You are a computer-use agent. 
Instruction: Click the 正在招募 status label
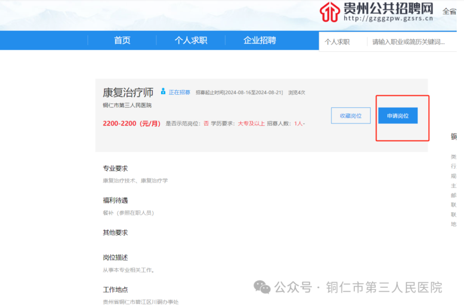(x=179, y=92)
